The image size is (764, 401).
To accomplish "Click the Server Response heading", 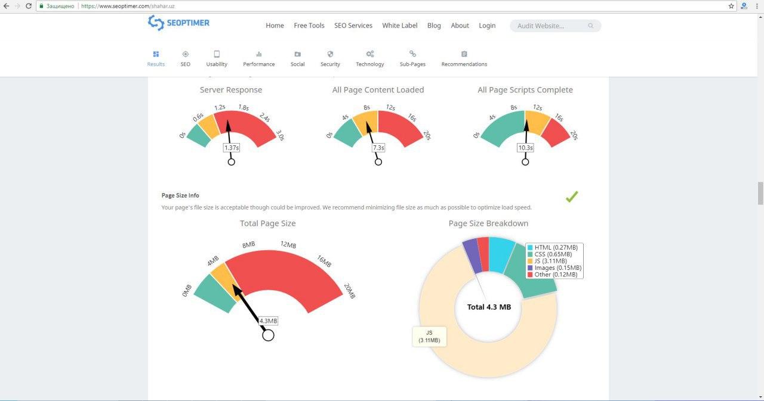I will click(231, 90).
